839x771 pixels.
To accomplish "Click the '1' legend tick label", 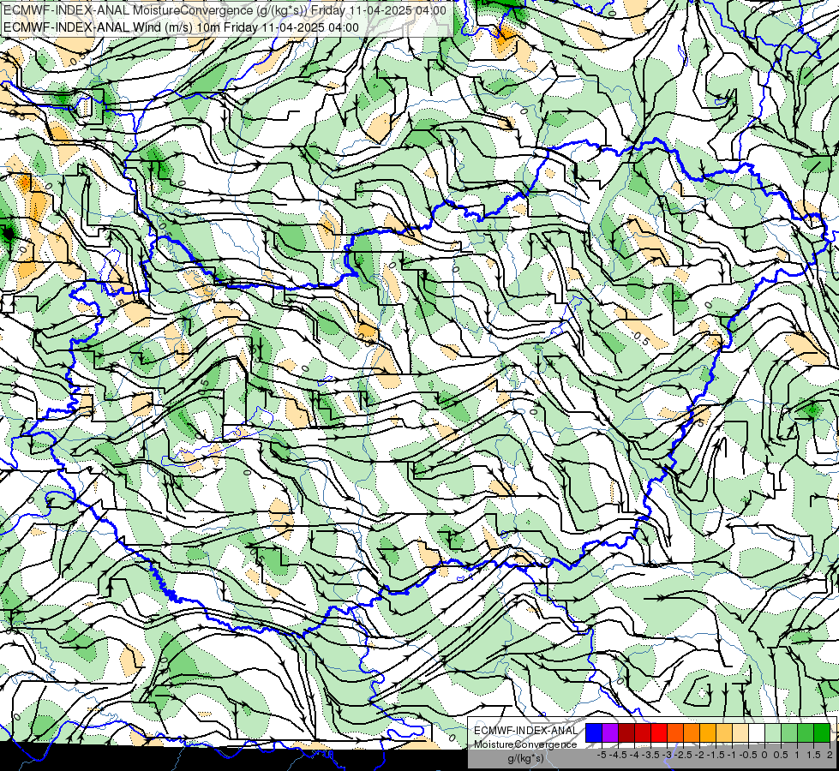I will [797, 755].
